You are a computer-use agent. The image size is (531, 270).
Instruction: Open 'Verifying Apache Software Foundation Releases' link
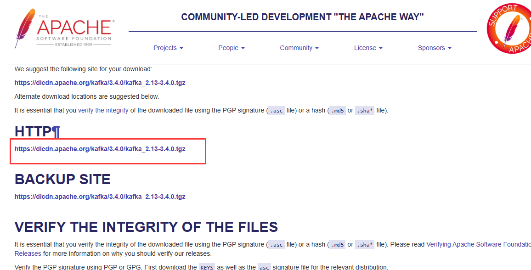478,245
